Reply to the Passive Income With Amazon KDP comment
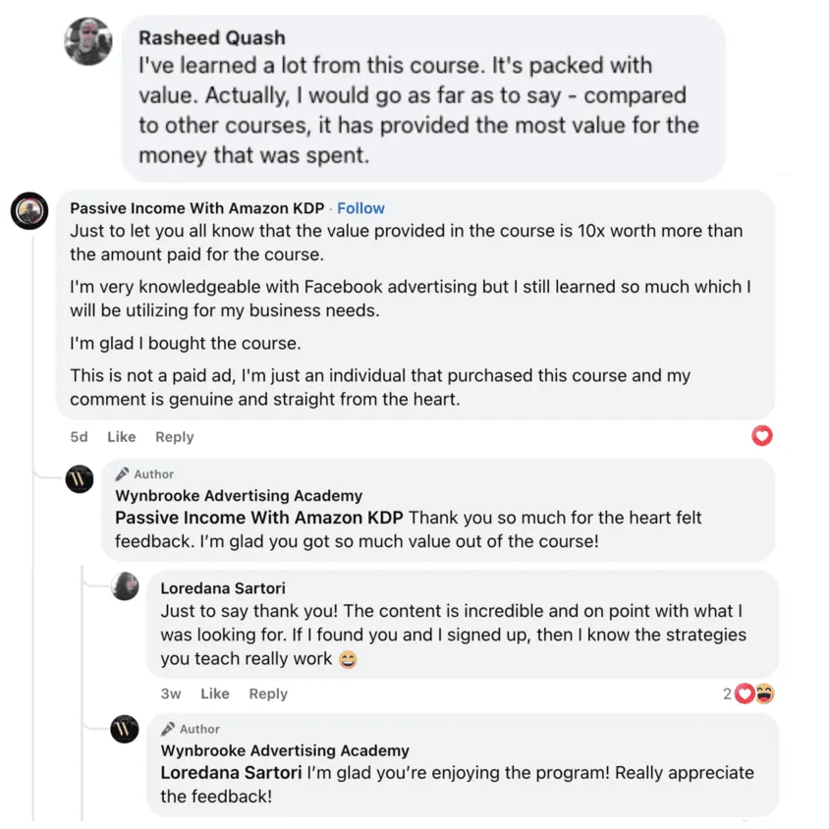The height and width of the screenshot is (829, 829). click(175, 437)
